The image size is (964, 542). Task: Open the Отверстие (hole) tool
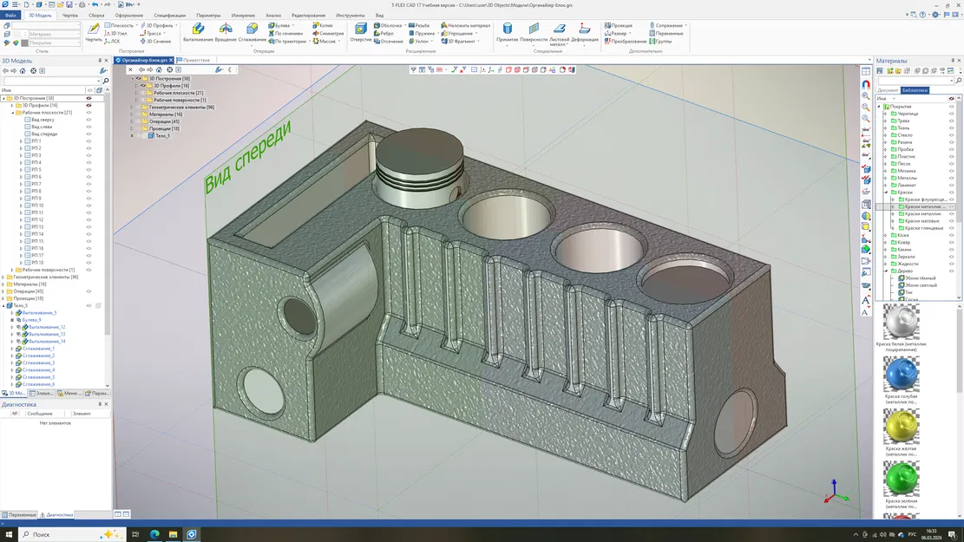click(362, 29)
